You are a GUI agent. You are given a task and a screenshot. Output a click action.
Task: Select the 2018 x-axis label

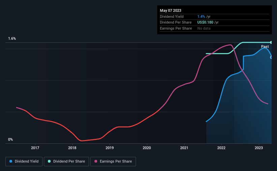(x=72, y=148)
